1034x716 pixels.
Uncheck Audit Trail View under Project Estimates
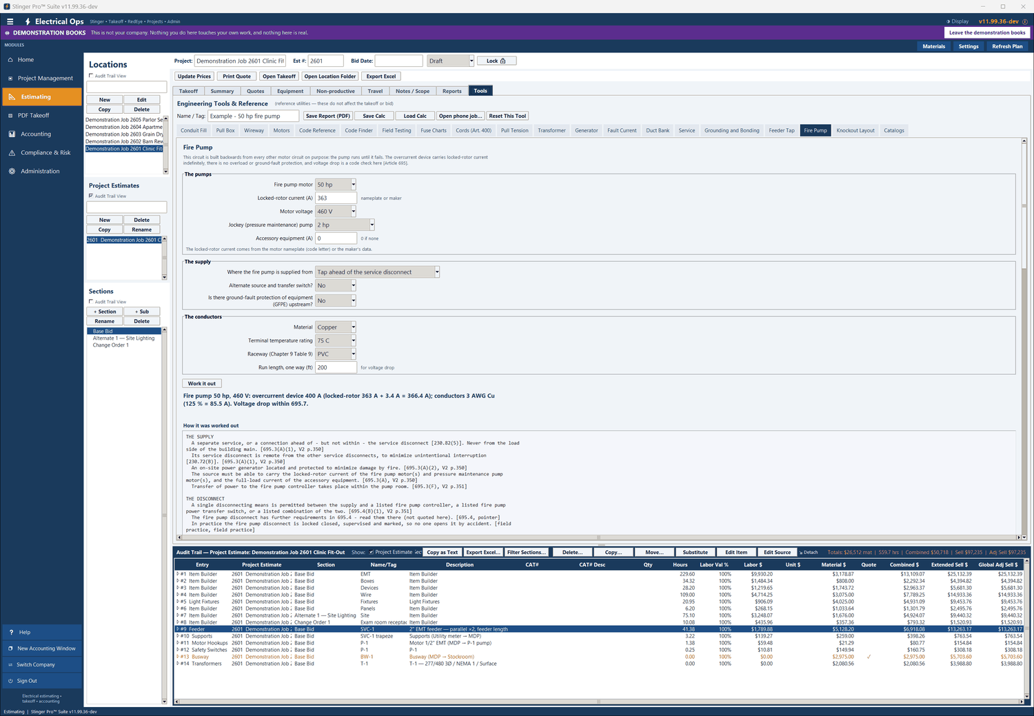pyautogui.click(x=91, y=196)
